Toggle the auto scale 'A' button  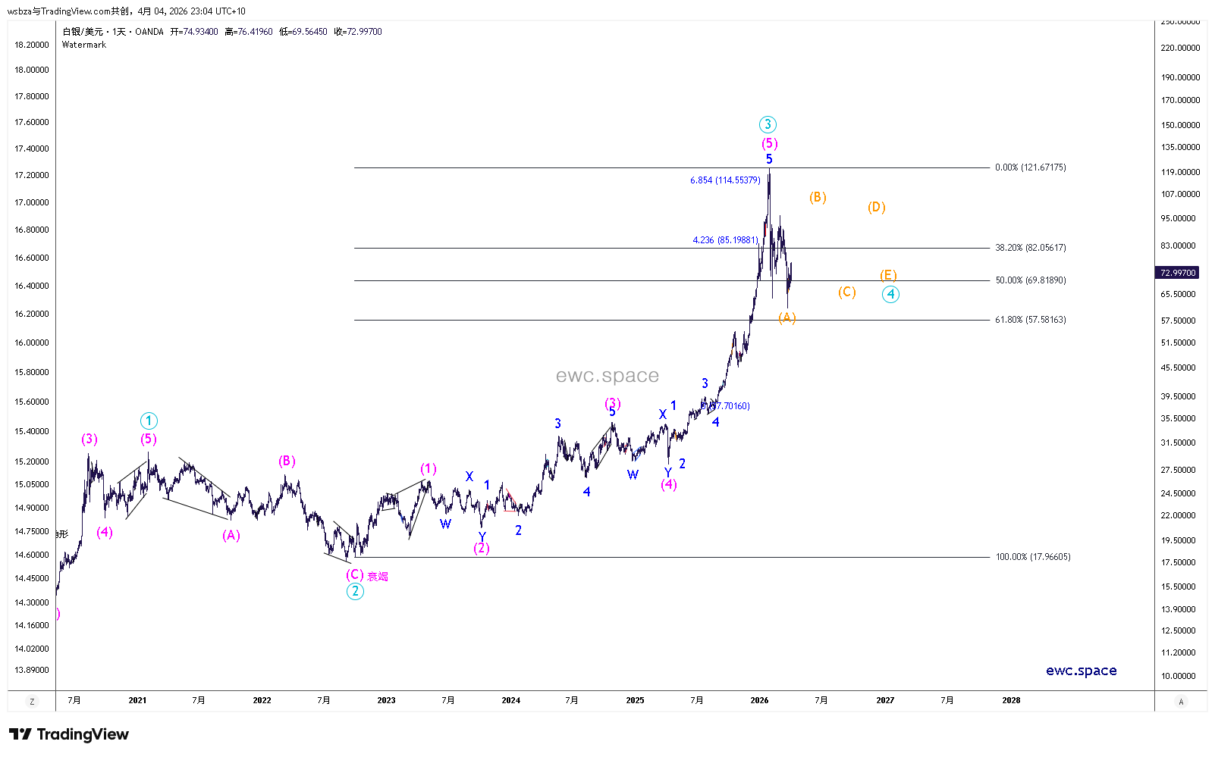(1180, 702)
